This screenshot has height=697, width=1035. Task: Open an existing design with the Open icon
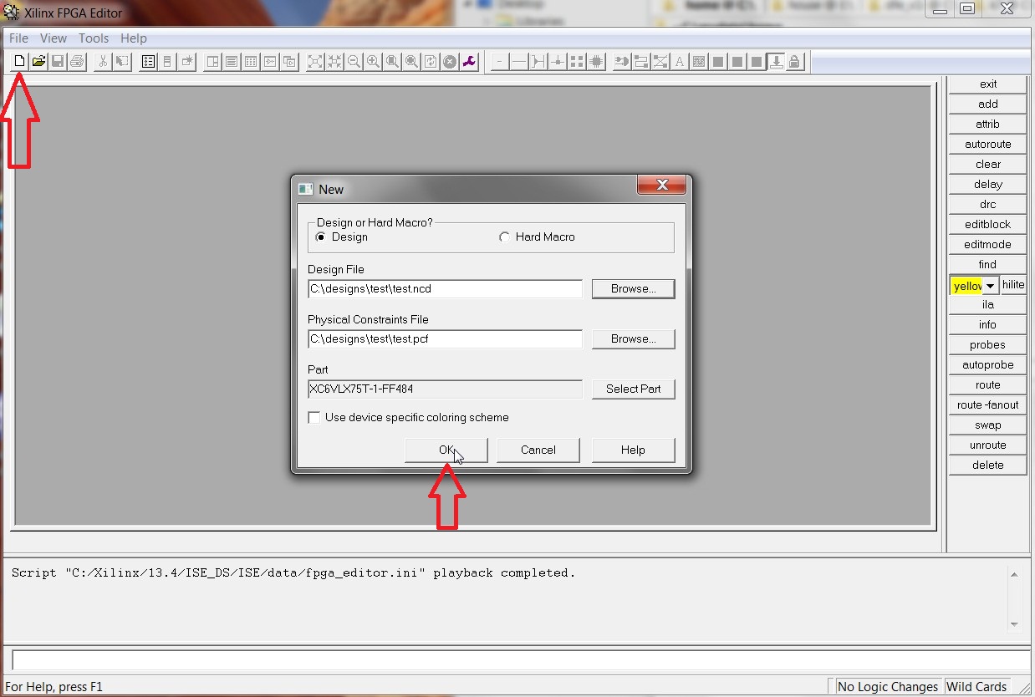(38, 60)
